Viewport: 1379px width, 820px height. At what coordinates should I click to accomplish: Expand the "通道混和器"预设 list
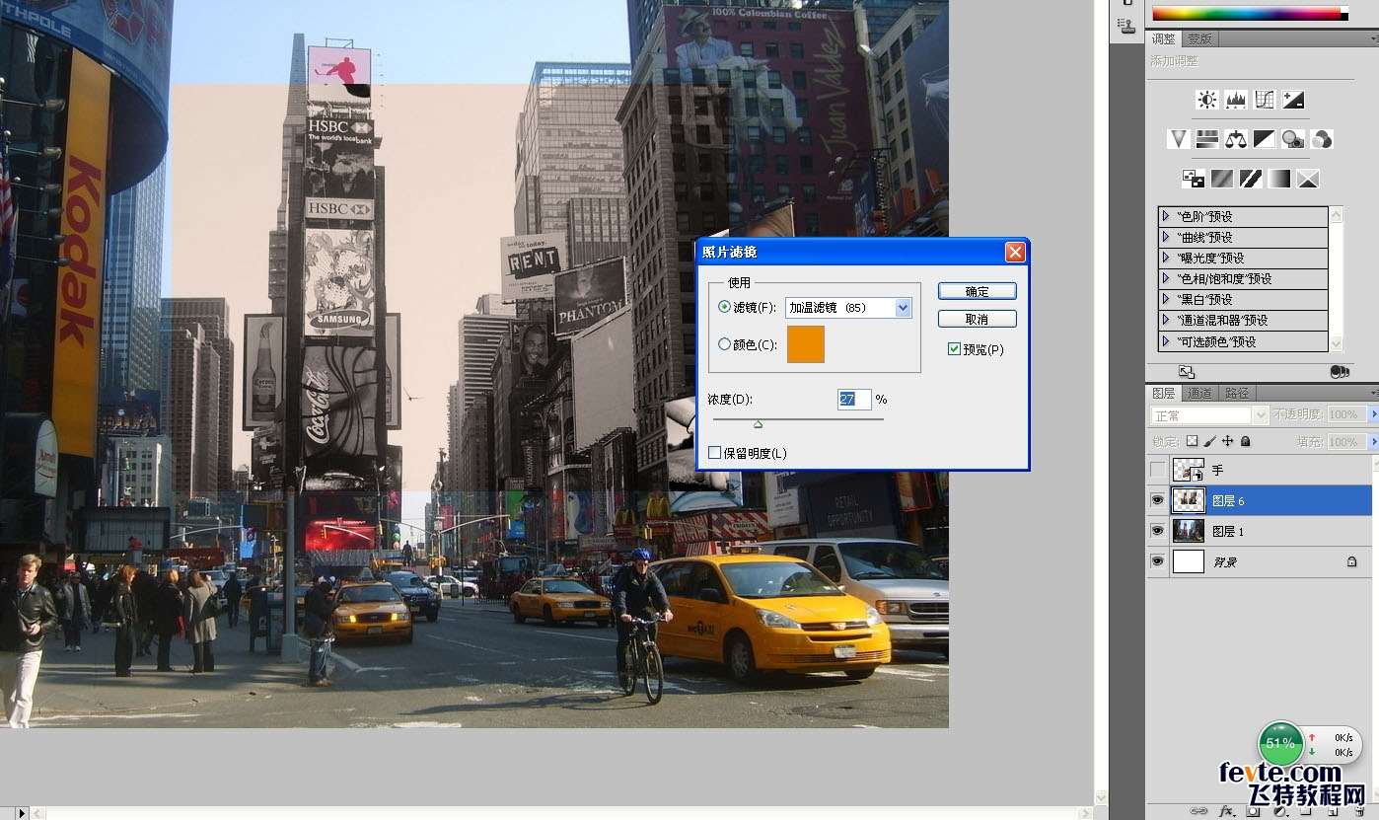[1165, 320]
